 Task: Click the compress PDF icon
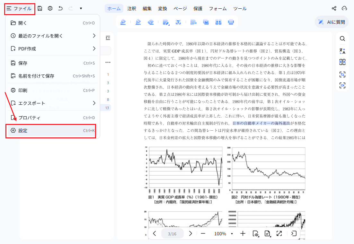[x=231, y=22]
